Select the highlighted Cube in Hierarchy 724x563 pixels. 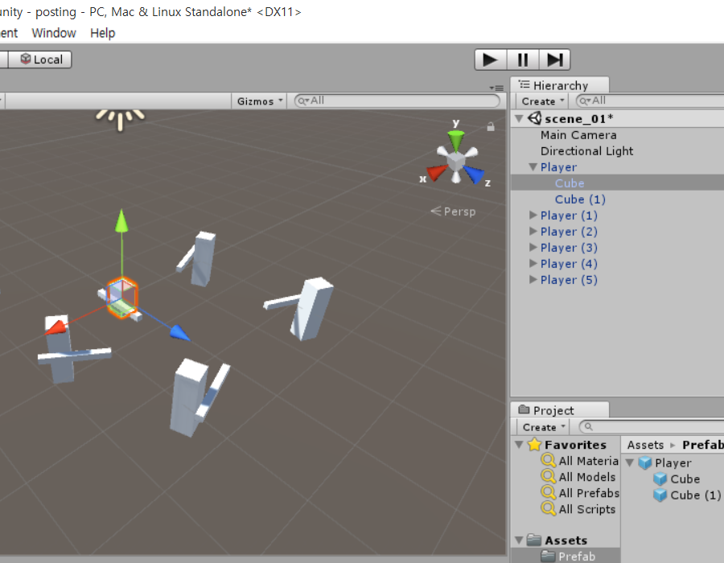(570, 183)
